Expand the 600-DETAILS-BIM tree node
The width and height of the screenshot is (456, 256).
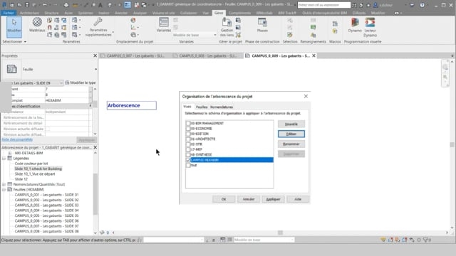click(x=9, y=153)
